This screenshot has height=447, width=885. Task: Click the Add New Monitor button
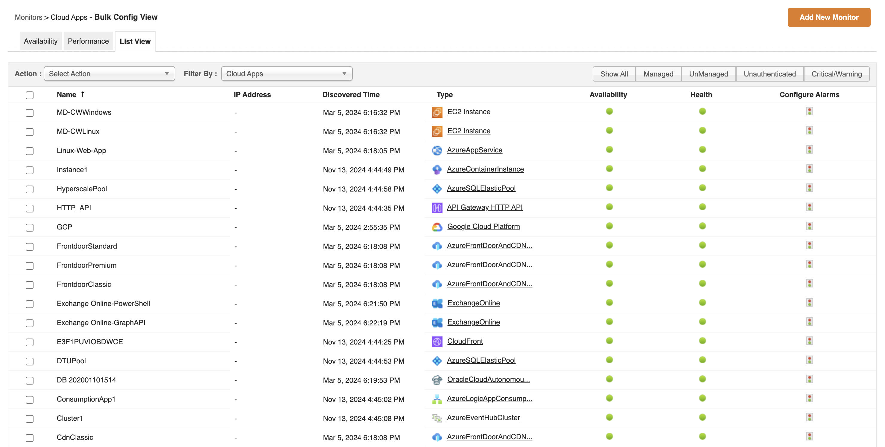828,17
